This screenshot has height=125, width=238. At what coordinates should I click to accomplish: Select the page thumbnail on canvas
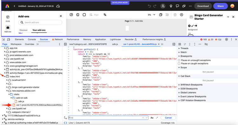pyautogui.click(x=127, y=28)
